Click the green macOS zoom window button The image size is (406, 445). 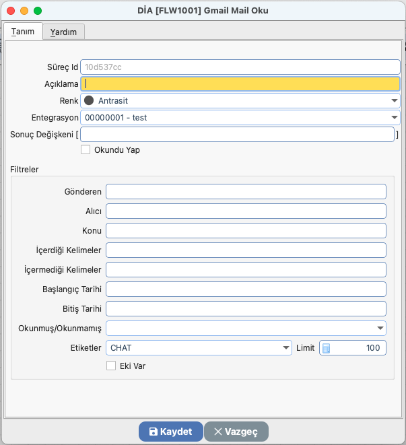(x=38, y=11)
